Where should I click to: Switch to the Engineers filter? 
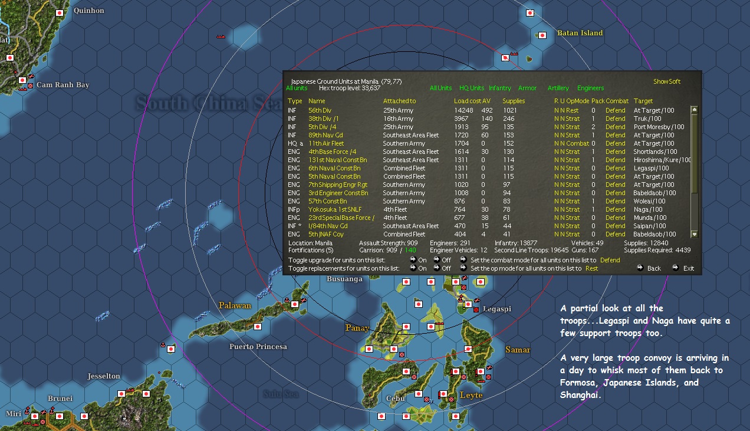click(x=591, y=88)
